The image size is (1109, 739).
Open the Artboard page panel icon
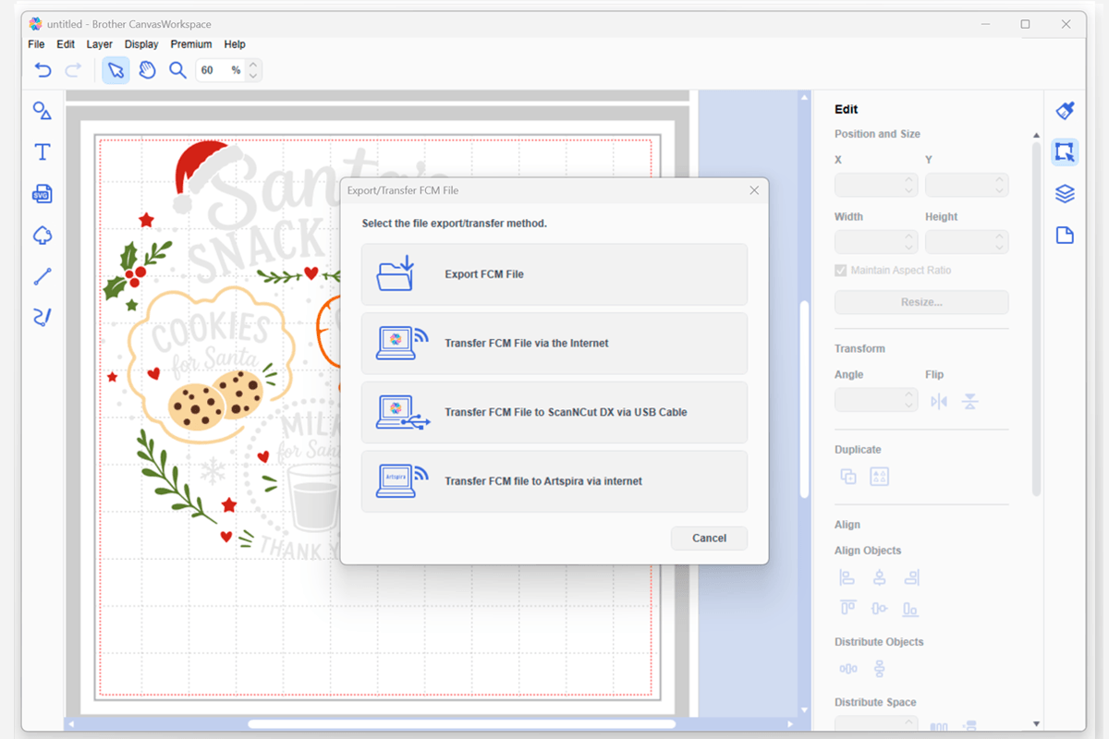[x=1065, y=236]
